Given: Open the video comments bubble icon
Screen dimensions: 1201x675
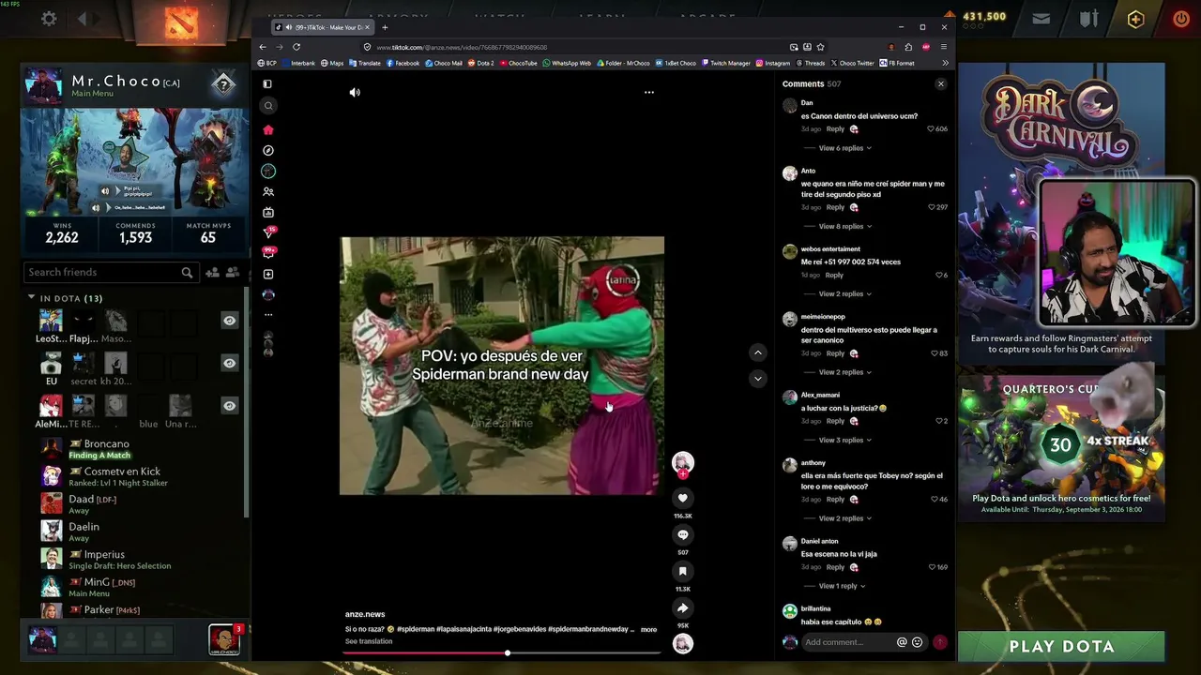Looking at the screenshot, I should [683, 534].
